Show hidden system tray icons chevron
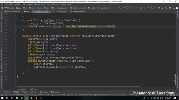This screenshot has height=100, width=179. (148, 98)
